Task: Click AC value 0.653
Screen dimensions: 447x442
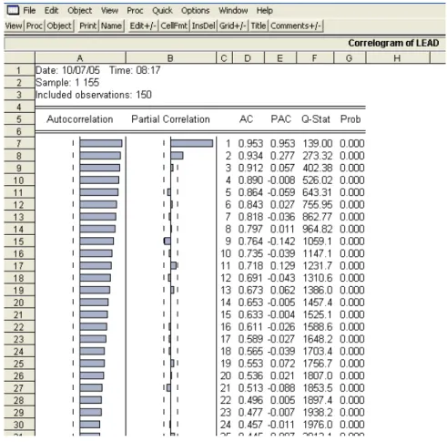Action: pyautogui.click(x=250, y=303)
